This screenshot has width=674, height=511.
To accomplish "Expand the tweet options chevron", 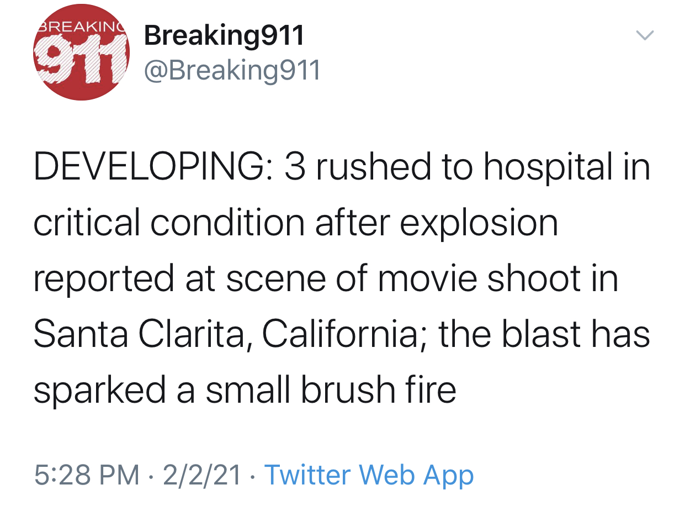I will (645, 35).
